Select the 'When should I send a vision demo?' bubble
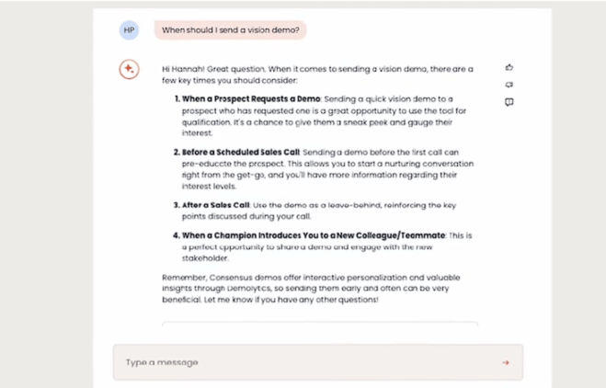This screenshot has height=388, width=606. 230,29
